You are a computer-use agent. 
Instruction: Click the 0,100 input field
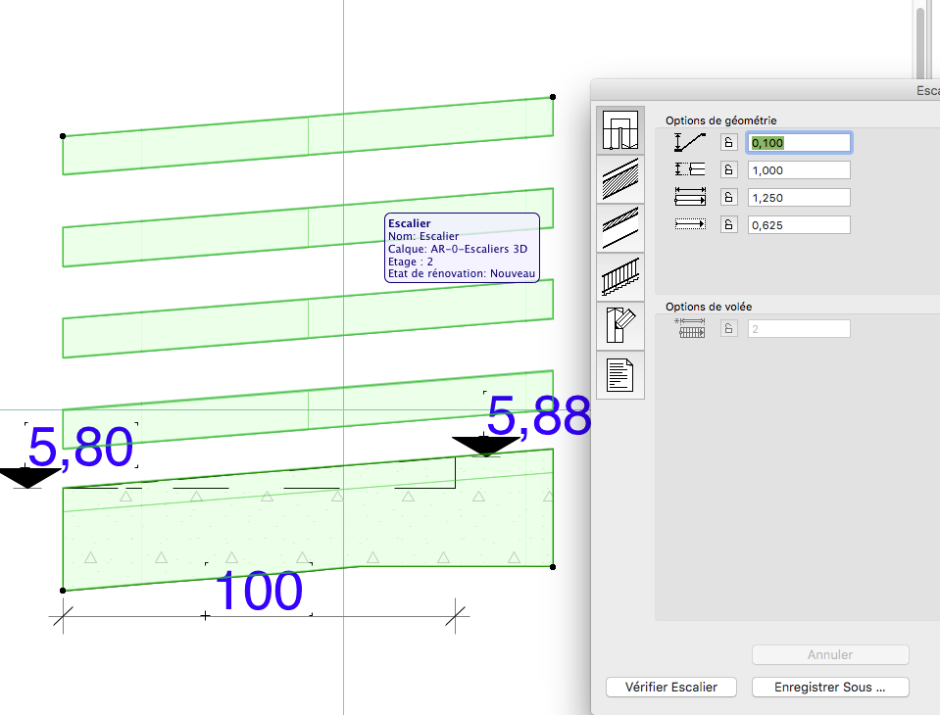point(799,142)
